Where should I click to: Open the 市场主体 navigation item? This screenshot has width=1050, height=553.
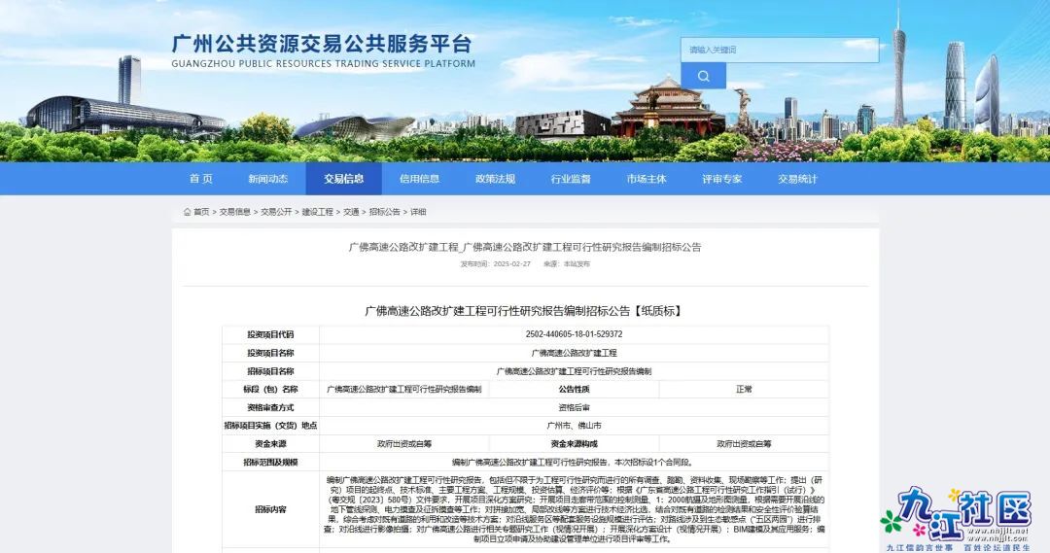coord(647,179)
